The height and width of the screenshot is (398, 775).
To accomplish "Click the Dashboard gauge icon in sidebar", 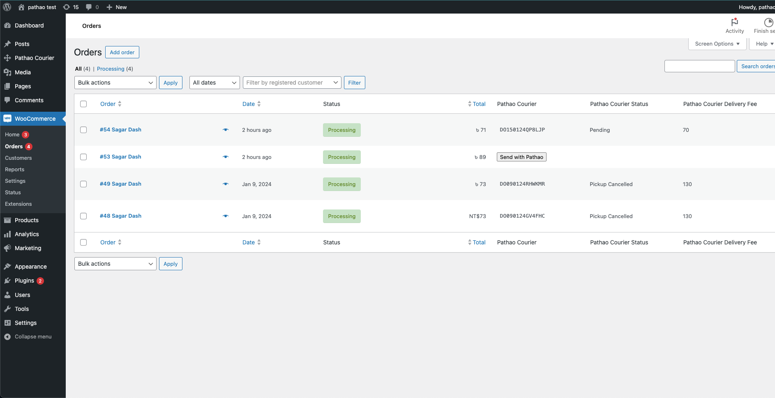I will pos(7,25).
